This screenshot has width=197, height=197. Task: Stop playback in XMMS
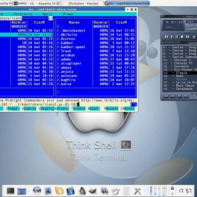pos(182,37)
